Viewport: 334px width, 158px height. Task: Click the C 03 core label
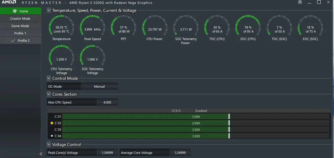pos(58,129)
